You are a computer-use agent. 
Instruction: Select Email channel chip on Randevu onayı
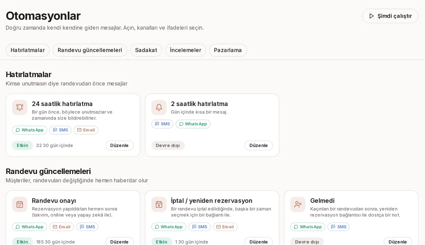(x=62, y=227)
